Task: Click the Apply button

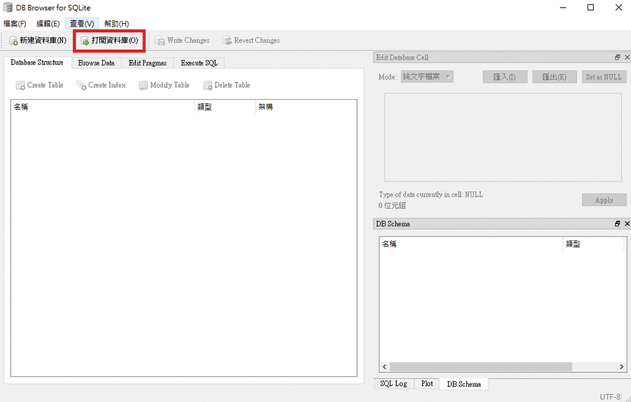Action: 604,200
